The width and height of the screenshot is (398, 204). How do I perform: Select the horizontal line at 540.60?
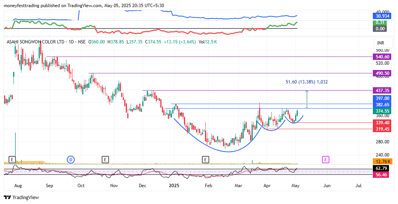coord(209,57)
